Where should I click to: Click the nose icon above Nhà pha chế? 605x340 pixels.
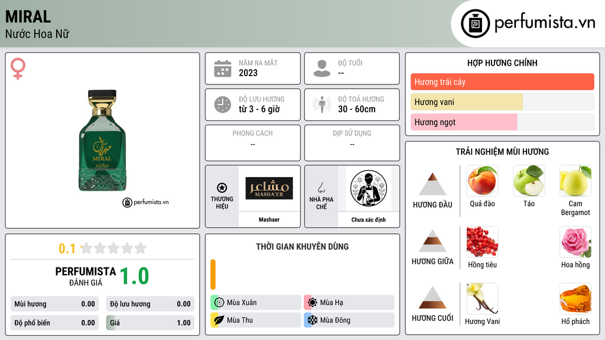(321, 188)
